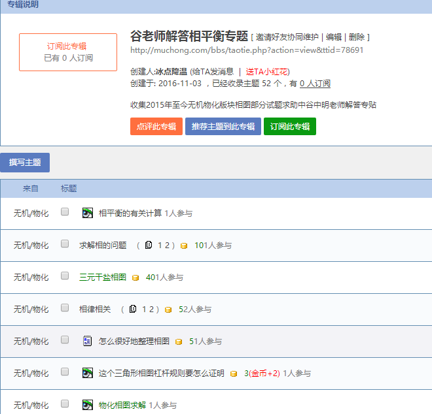Viewport: 432px width, 414px height.
Task: Click the underlined 0 人订阅 link
Action: click(315, 84)
